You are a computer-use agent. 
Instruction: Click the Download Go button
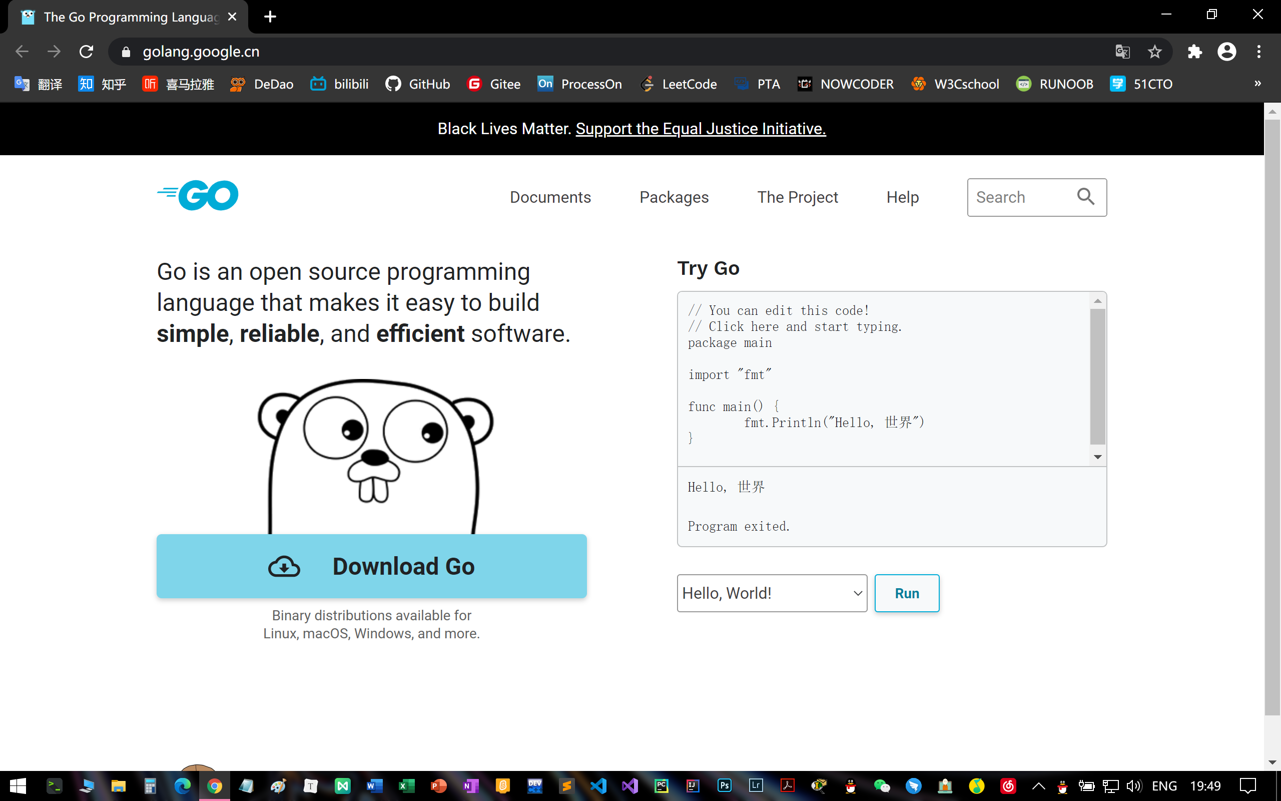(372, 566)
